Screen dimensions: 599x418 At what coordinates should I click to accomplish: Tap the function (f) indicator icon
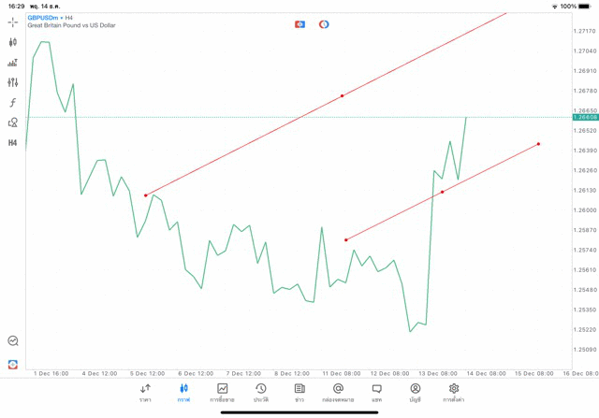13,103
